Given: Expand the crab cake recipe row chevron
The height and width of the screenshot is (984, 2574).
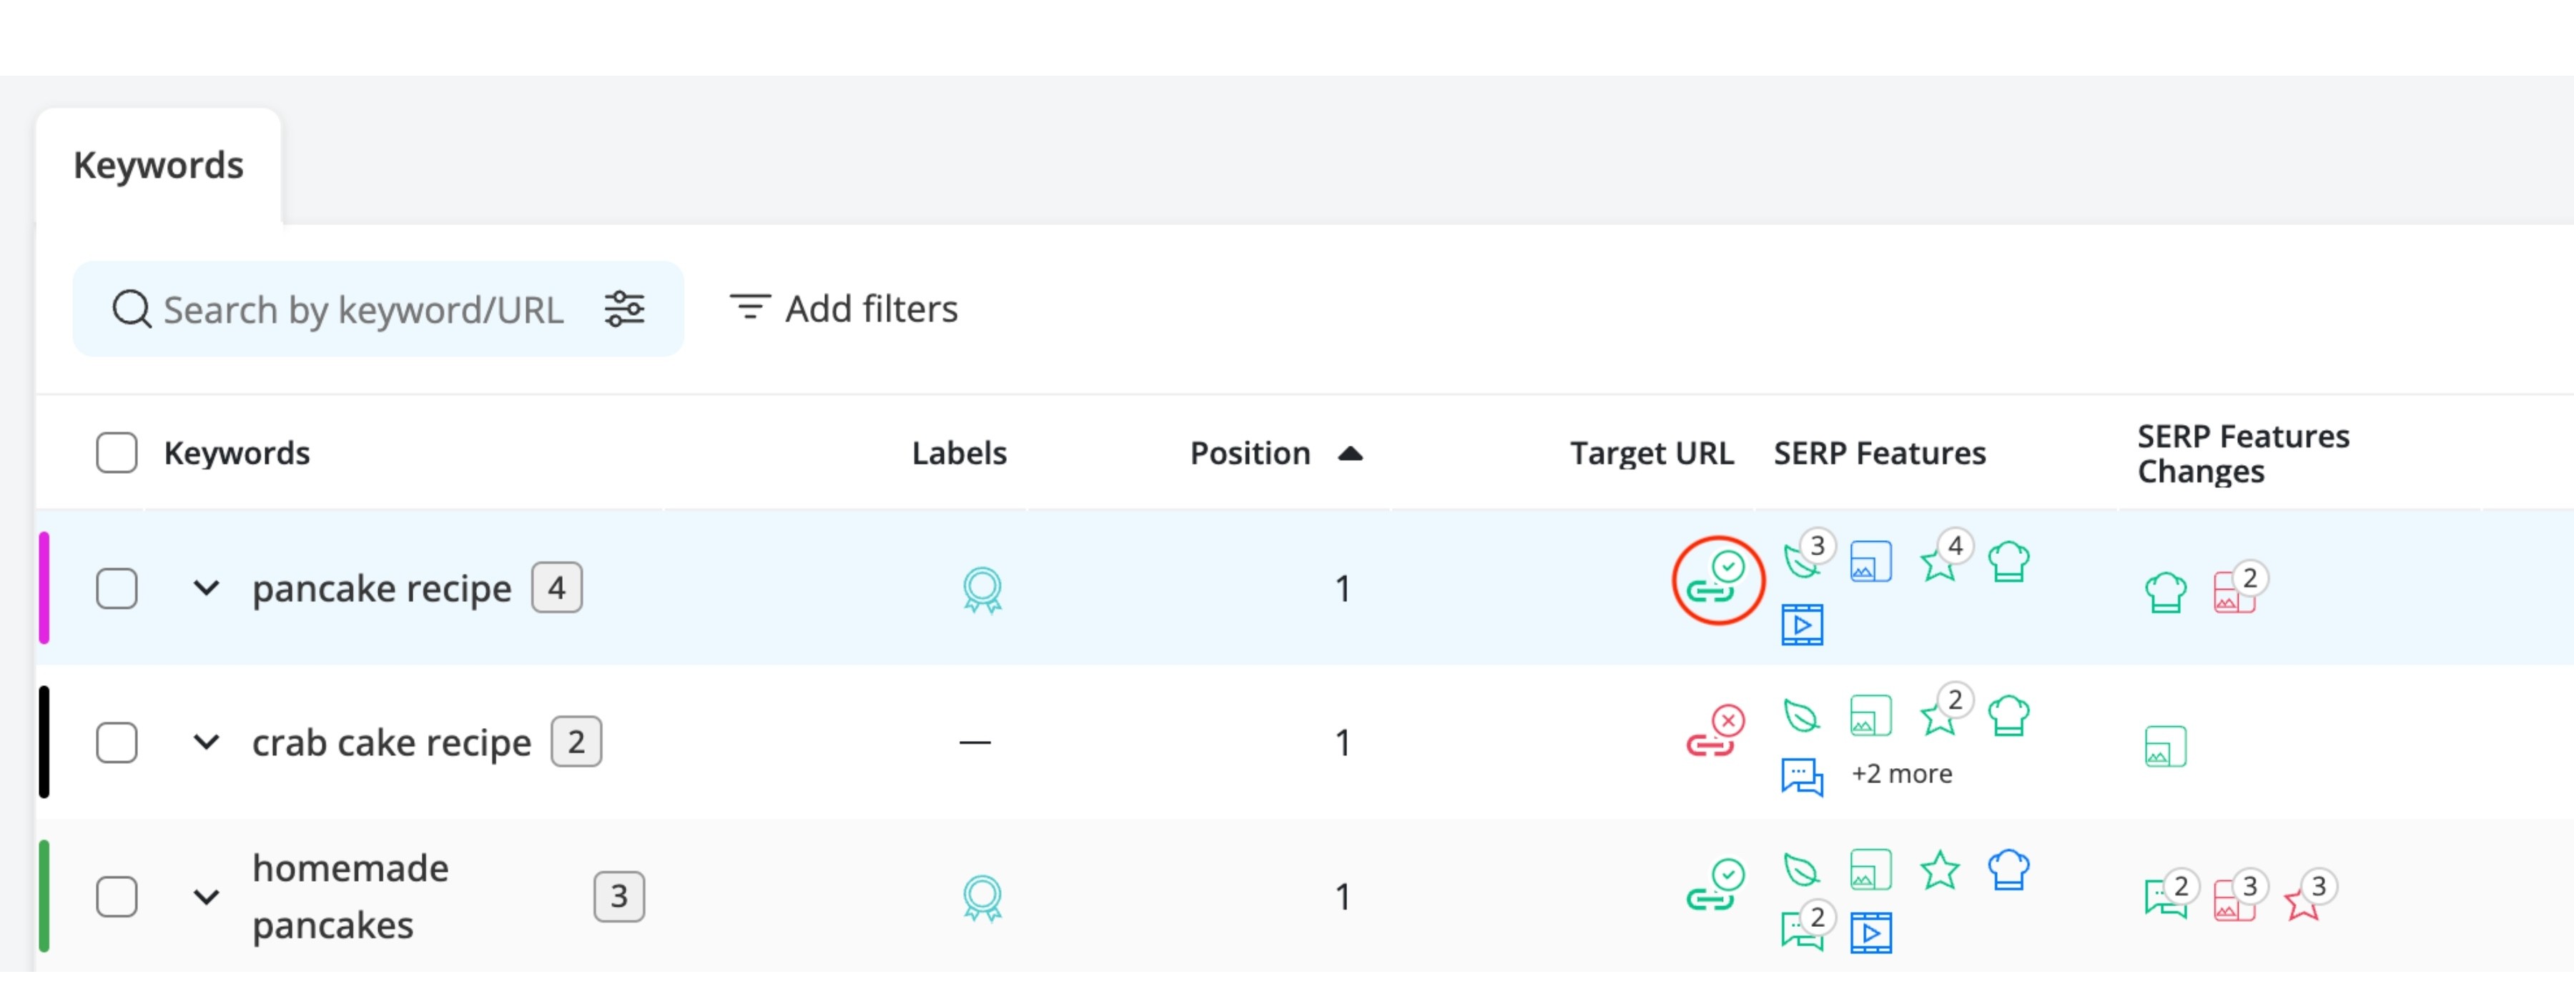Looking at the screenshot, I should tap(206, 742).
